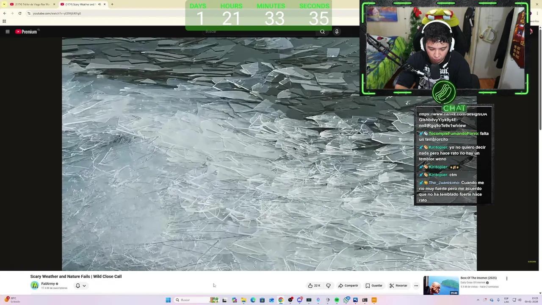The height and width of the screenshot is (305, 542).
Task: Switch to the Tráiler de Viego Rex tab
Action: coord(32,4)
